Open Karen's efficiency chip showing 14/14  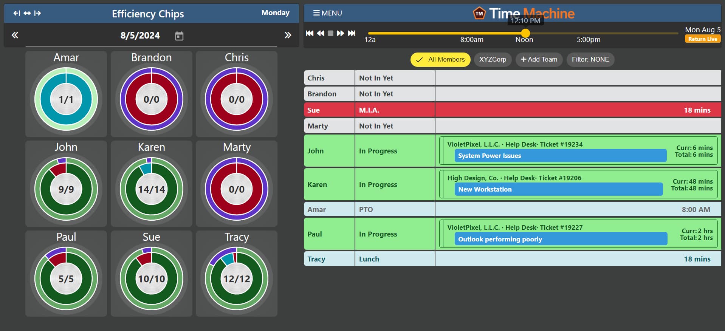click(152, 189)
